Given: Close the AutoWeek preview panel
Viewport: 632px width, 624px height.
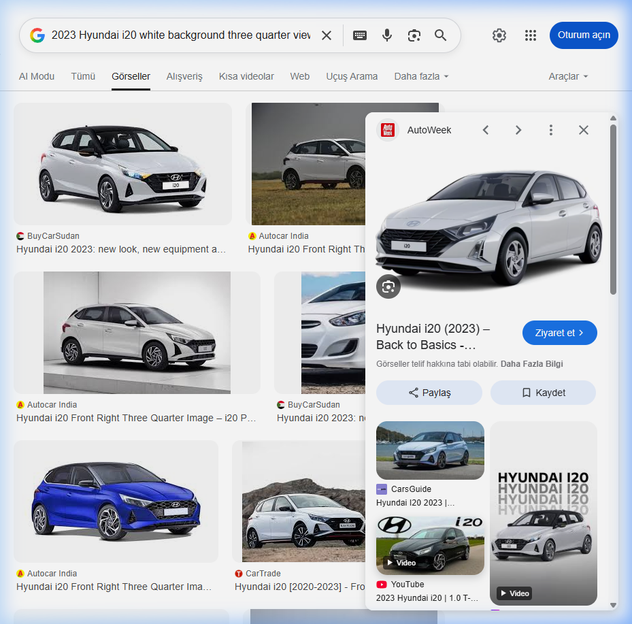Looking at the screenshot, I should coord(584,130).
